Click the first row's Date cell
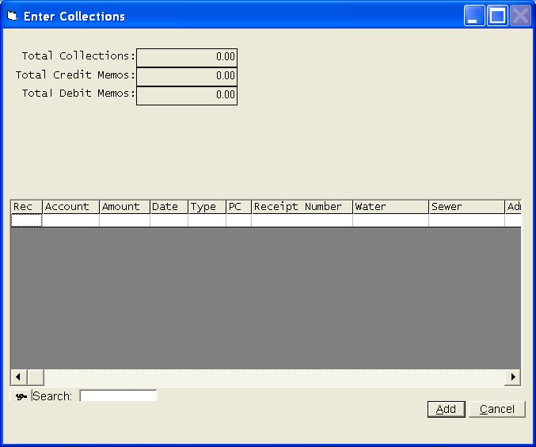 click(x=169, y=221)
